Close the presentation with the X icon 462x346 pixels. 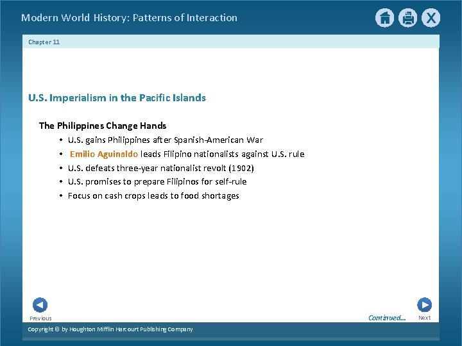click(x=431, y=18)
